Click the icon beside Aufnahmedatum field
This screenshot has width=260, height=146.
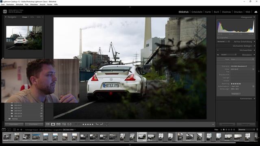[253, 86]
